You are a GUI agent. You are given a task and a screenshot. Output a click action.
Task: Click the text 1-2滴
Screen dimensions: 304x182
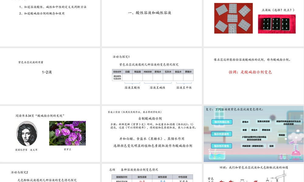click(47, 72)
